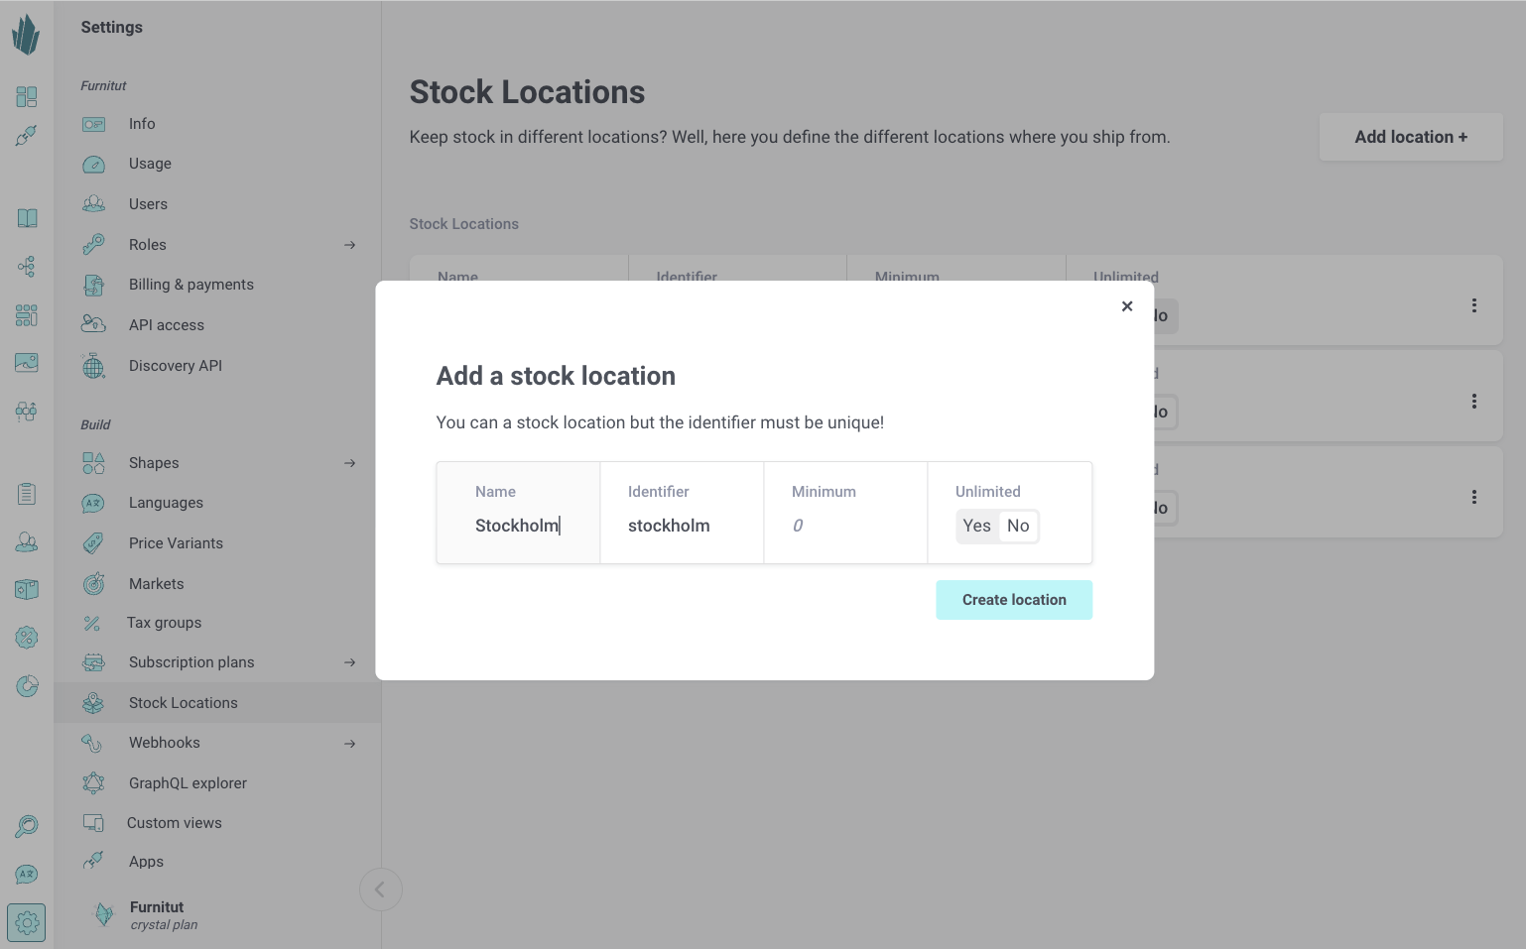The height and width of the screenshot is (949, 1526).
Task: Open the Billing & payments icon
Action: point(93,286)
